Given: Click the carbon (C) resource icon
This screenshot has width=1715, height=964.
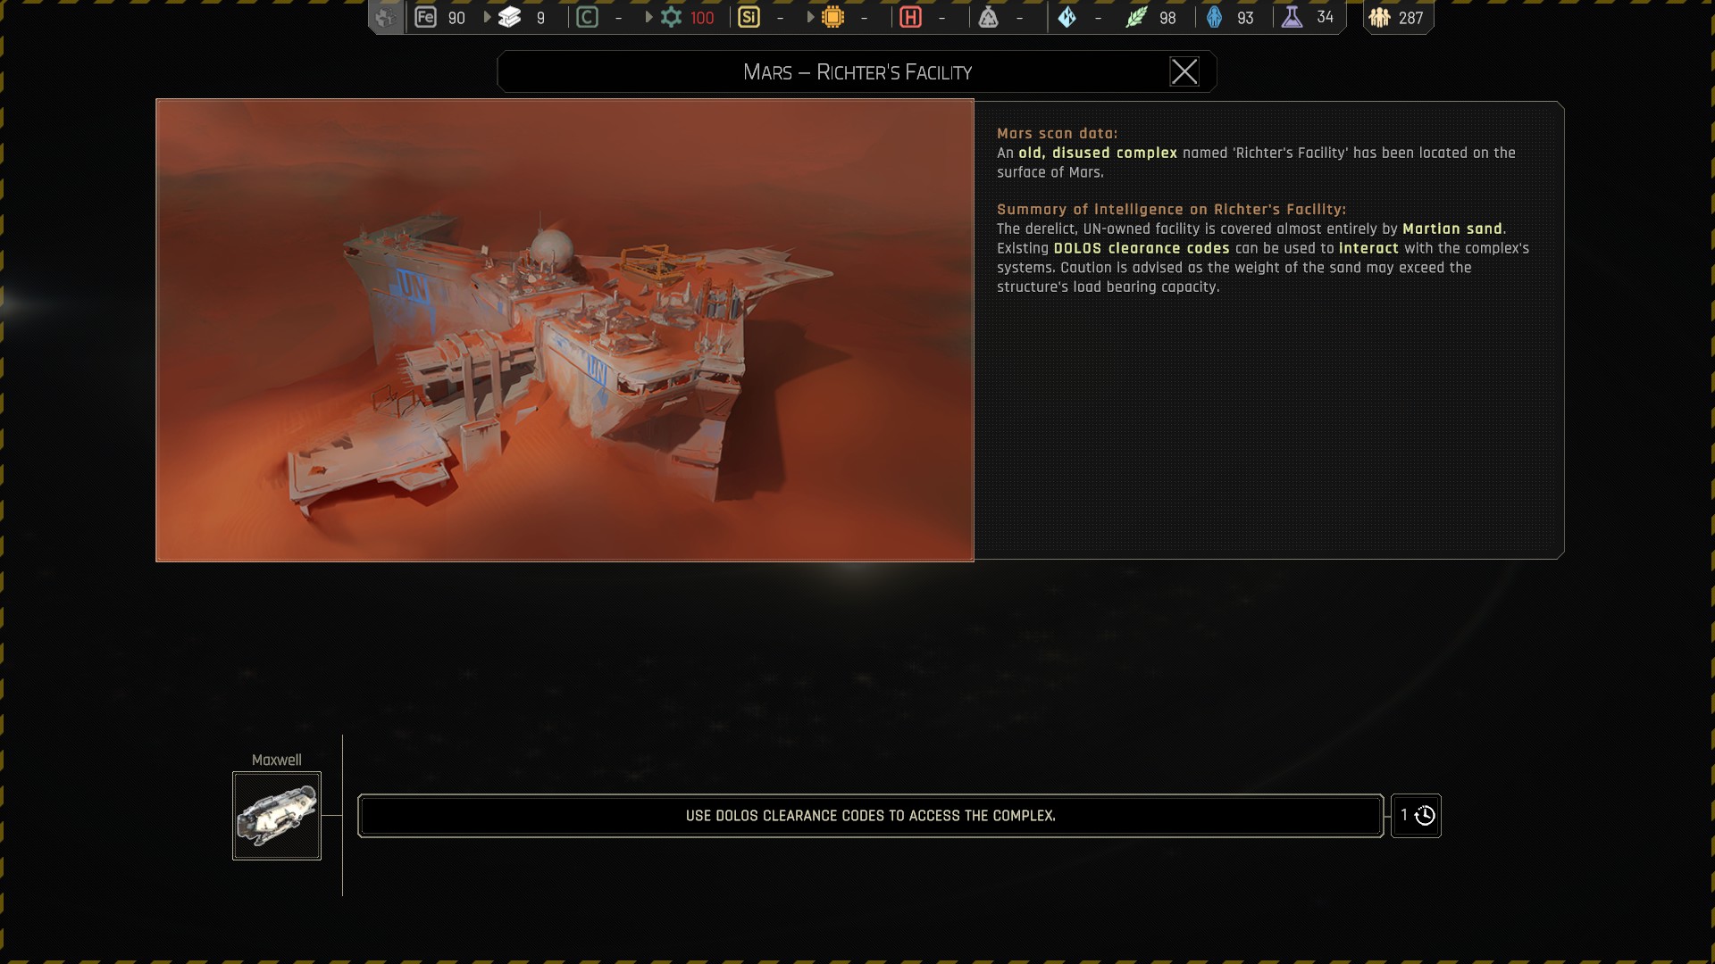Looking at the screenshot, I should pos(587,17).
